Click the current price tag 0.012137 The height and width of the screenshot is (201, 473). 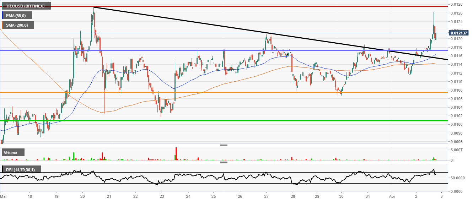[x=458, y=33]
